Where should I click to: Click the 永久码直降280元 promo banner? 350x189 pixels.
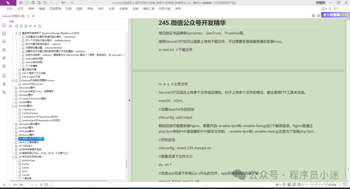tap(335, 15)
